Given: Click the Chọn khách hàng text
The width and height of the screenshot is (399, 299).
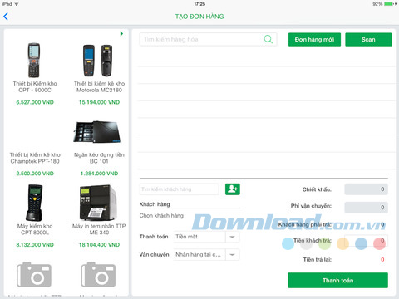Looking at the screenshot, I should tap(161, 216).
